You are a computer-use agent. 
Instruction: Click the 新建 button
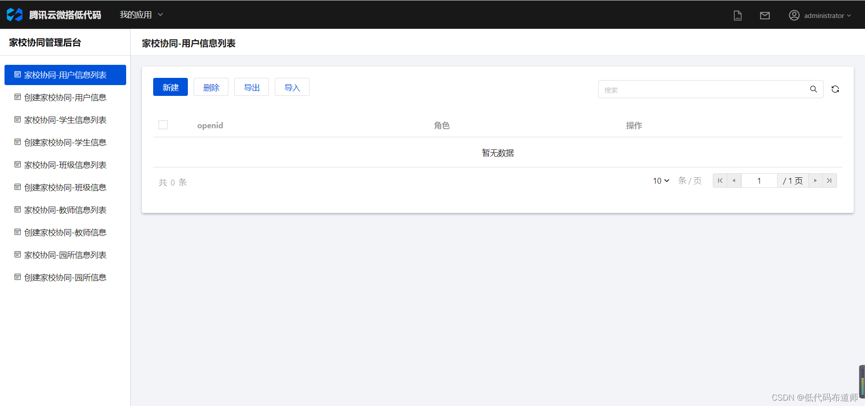click(170, 87)
